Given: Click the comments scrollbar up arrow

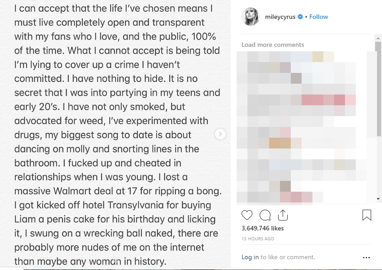Looking at the screenshot, I should [378, 38].
